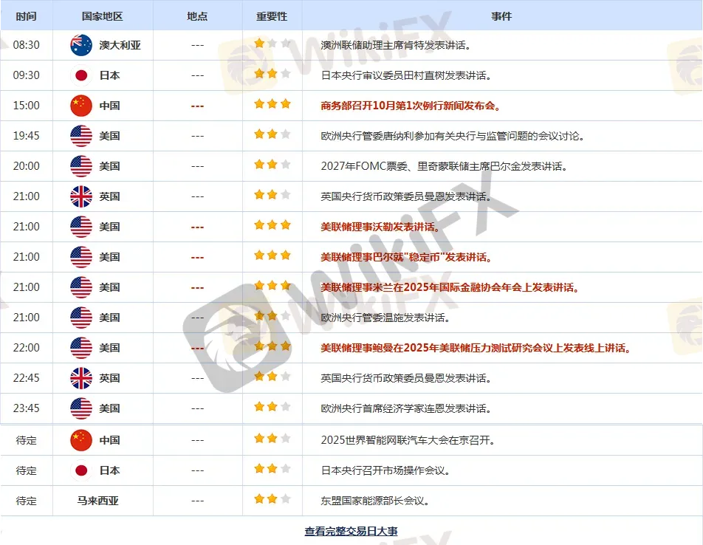Viewport: 703px width, 545px height.
Task: Select 日本央行召开市场操作会议 text
Action: (385, 470)
